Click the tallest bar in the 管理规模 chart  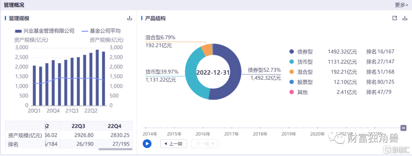point(97,77)
